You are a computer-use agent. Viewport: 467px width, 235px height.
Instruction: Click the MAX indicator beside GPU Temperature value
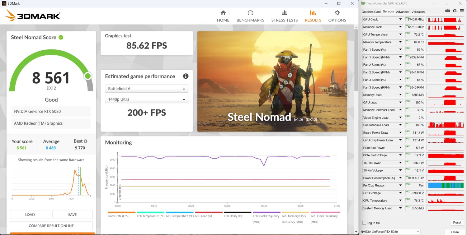[408, 34]
